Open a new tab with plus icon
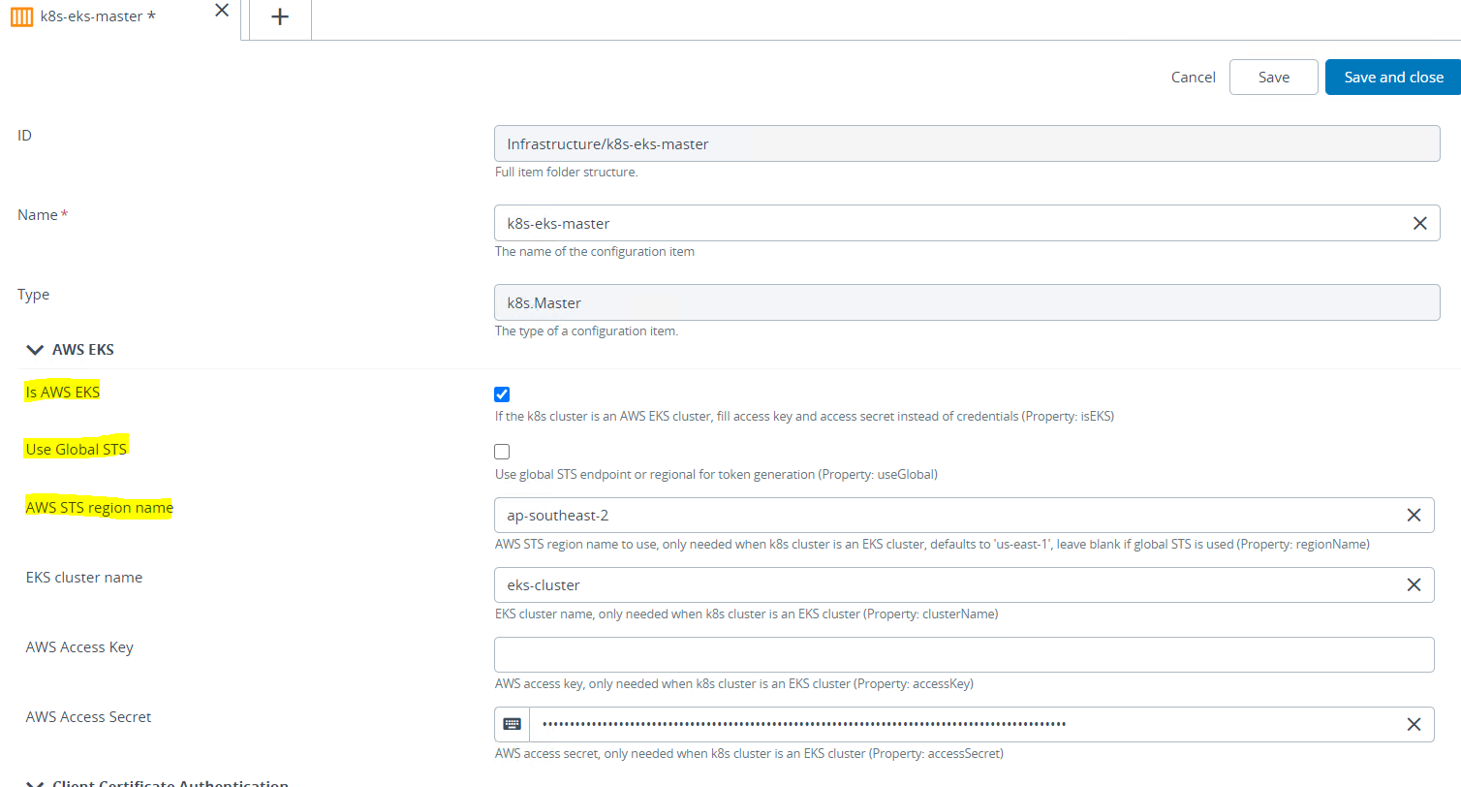This screenshot has width=1461, height=787. [280, 17]
